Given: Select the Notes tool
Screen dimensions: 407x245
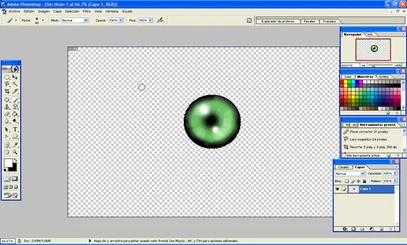Looking at the screenshot, I should pyautogui.click(x=7, y=145).
